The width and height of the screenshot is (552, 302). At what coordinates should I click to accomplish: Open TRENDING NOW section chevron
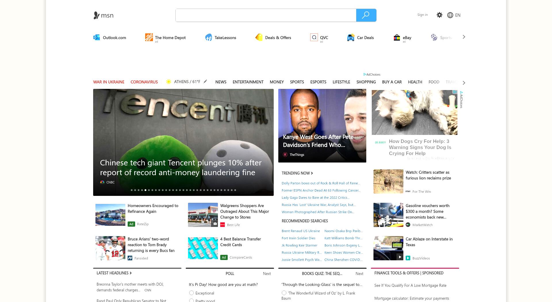coord(312,173)
